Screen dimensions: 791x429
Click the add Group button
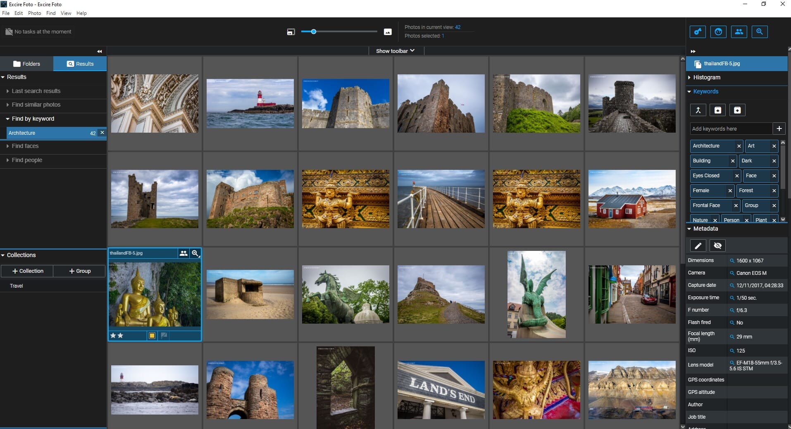tap(79, 271)
